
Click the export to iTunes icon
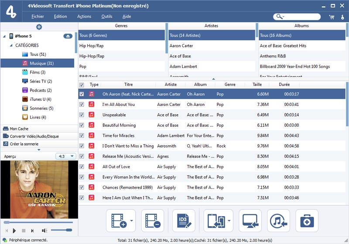(277, 221)
